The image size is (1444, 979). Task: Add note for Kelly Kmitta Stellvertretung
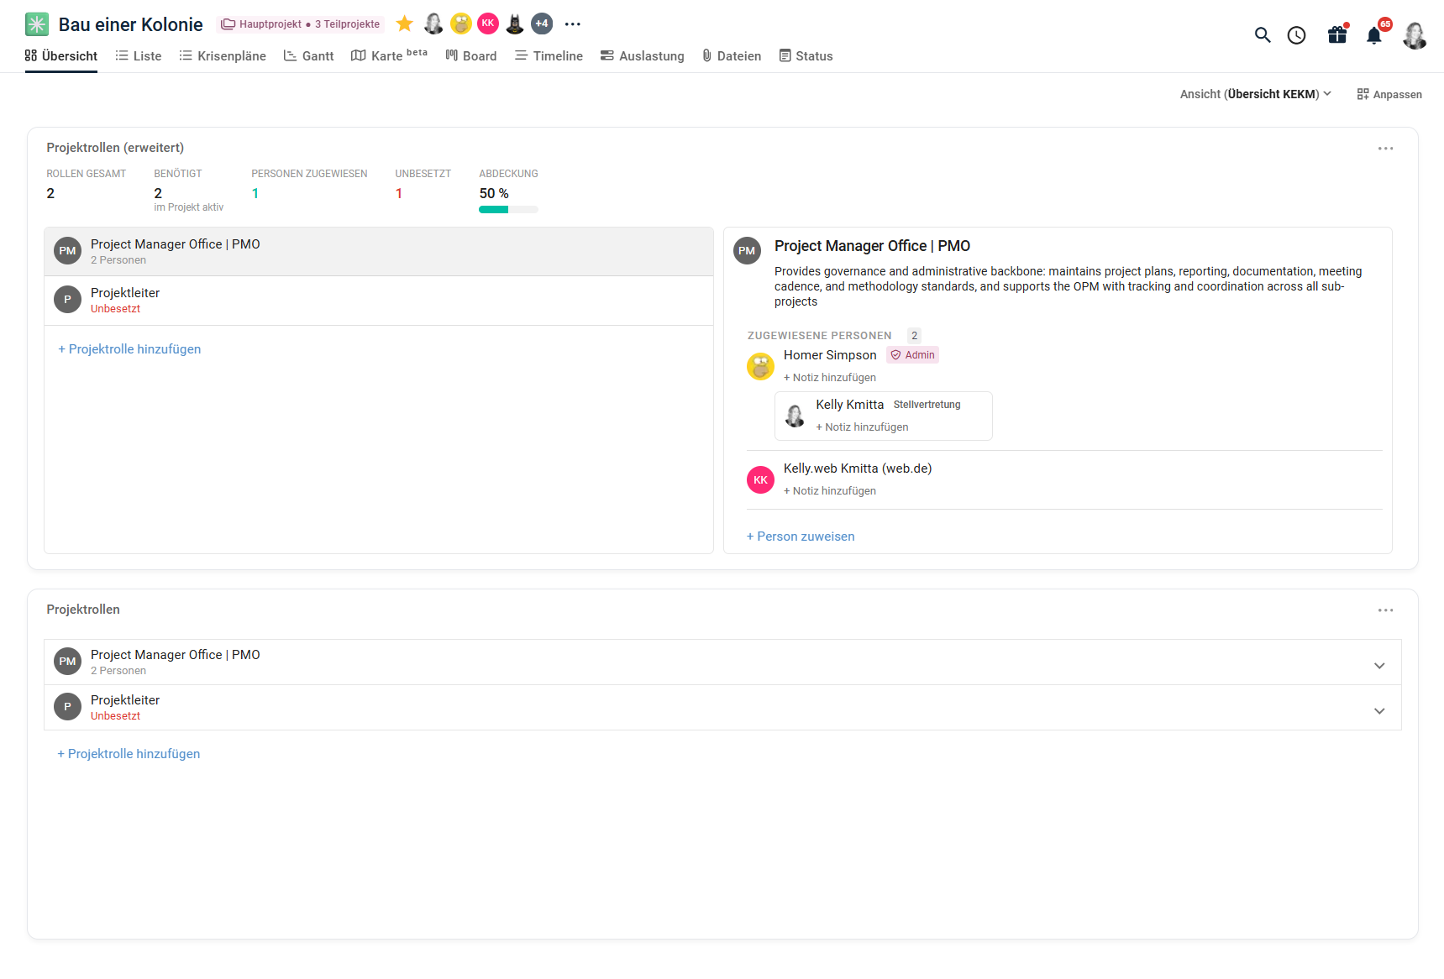(862, 427)
